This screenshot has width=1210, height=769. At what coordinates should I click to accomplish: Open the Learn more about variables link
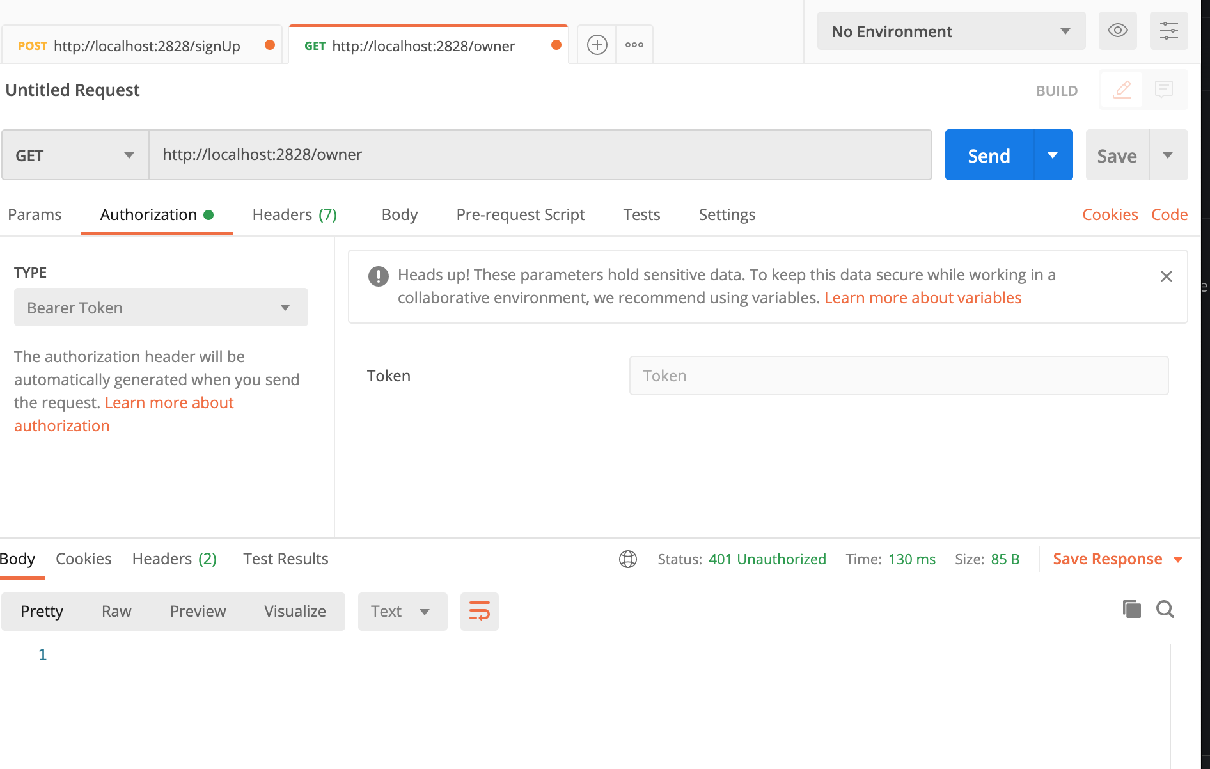[922, 298]
